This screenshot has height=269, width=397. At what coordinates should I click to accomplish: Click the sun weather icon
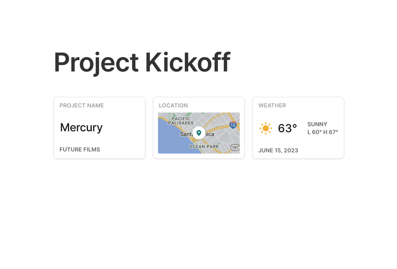[266, 128]
